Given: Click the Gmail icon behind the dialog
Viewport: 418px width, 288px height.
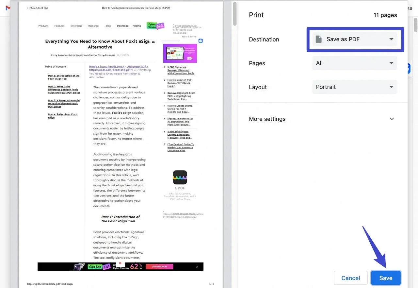Looking at the screenshot, I should [8, 8].
